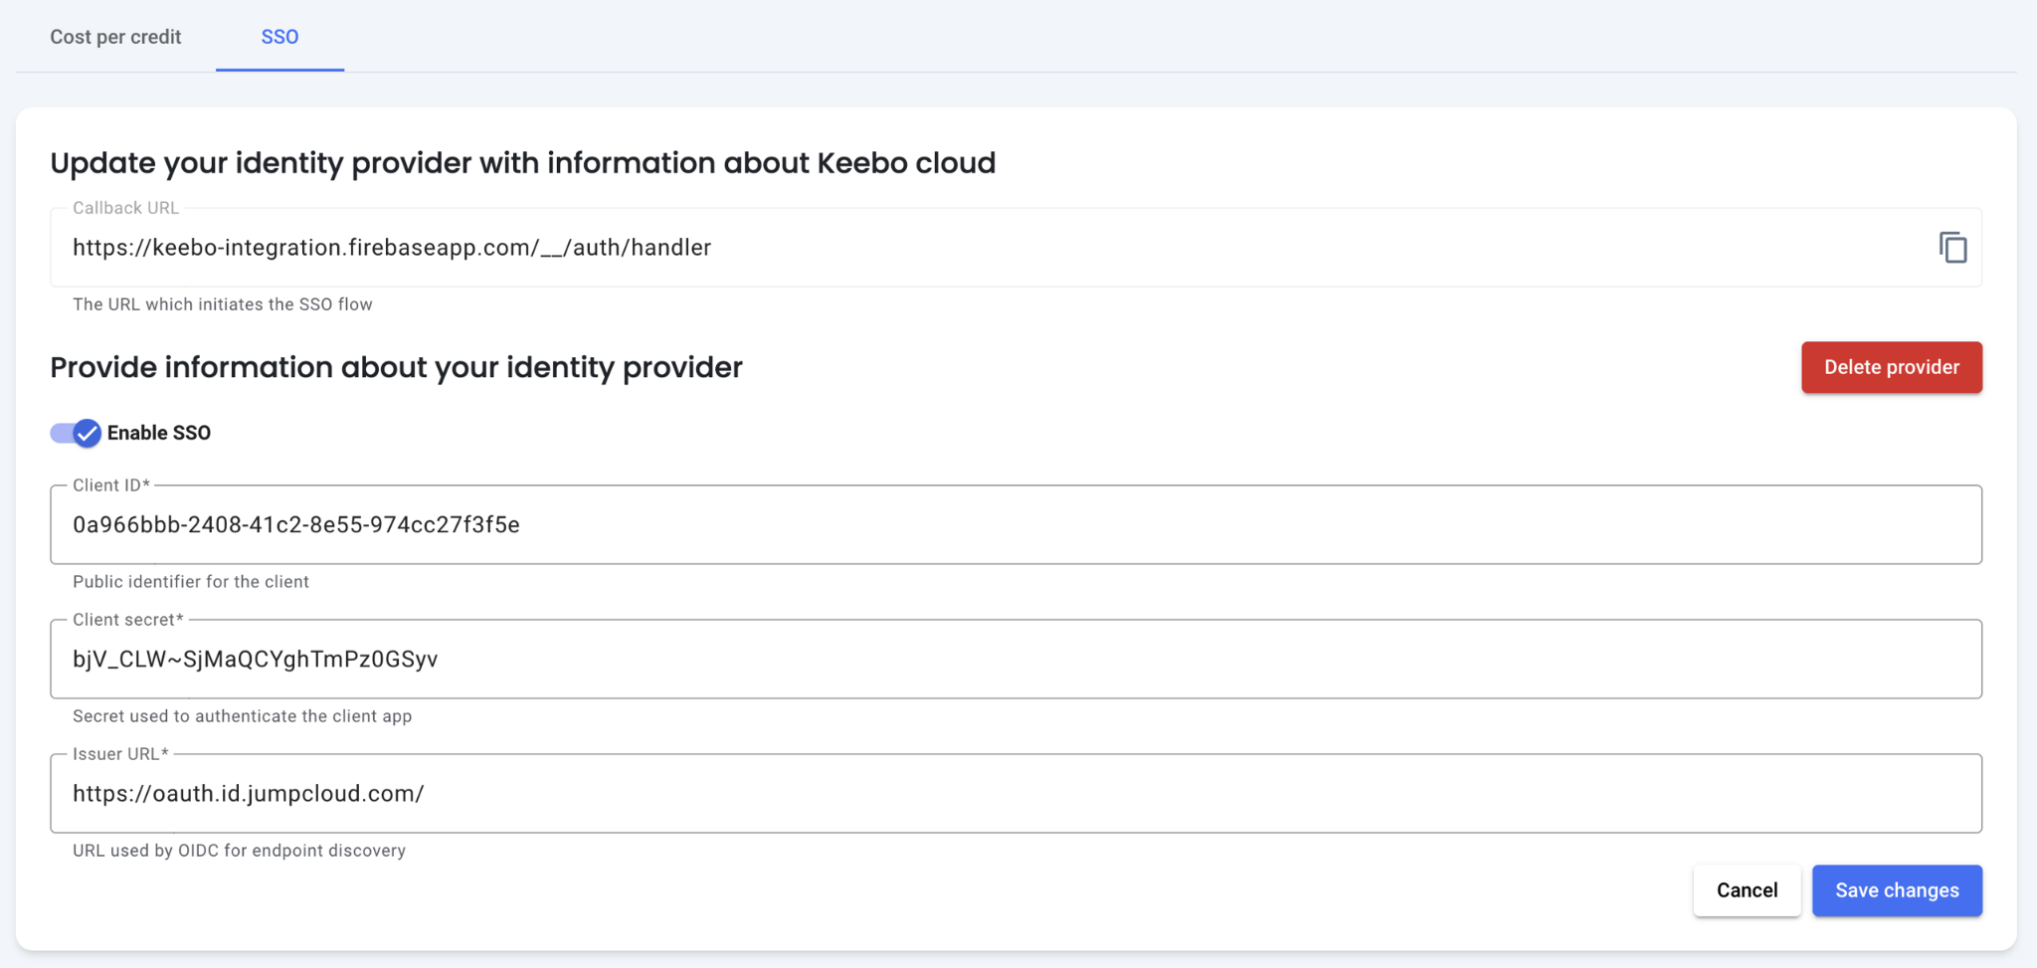
Task: Click the floating 'Client ID*' field label
Action: (111, 485)
